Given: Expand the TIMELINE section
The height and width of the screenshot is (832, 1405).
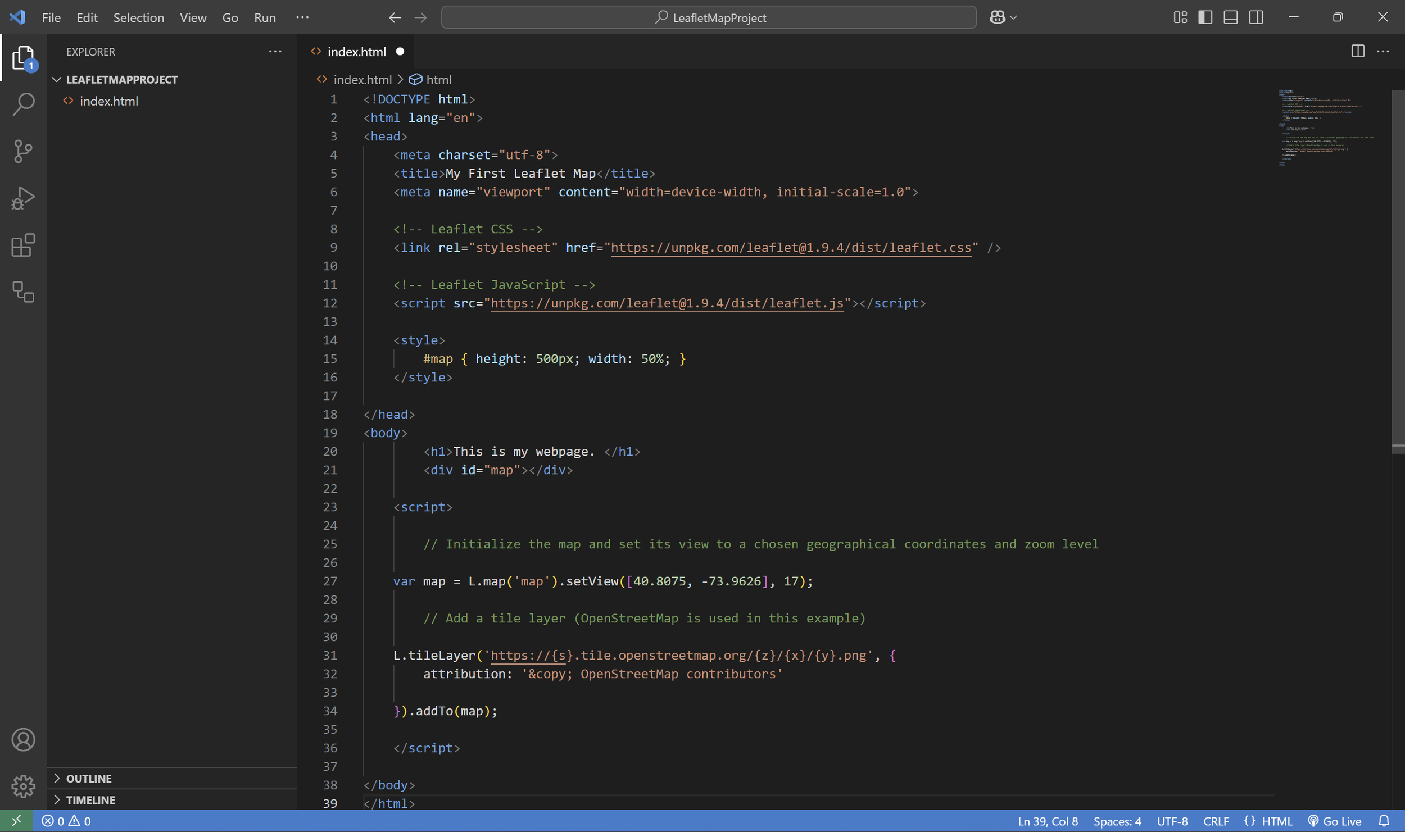Looking at the screenshot, I should tap(90, 799).
